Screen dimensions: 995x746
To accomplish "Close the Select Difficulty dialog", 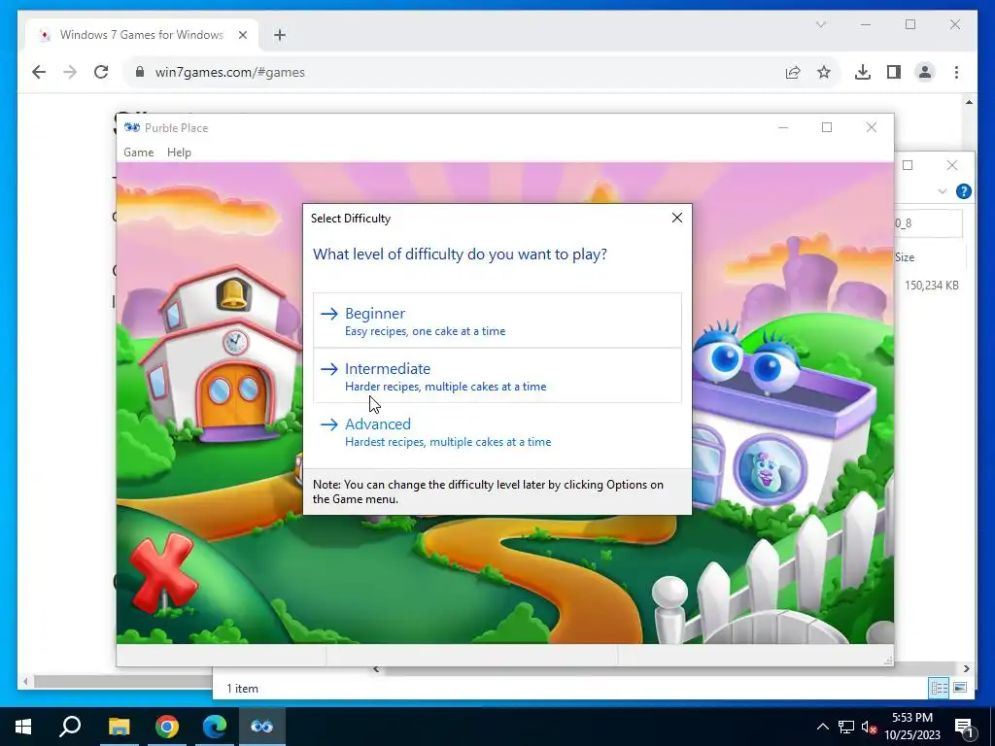I will point(677,218).
